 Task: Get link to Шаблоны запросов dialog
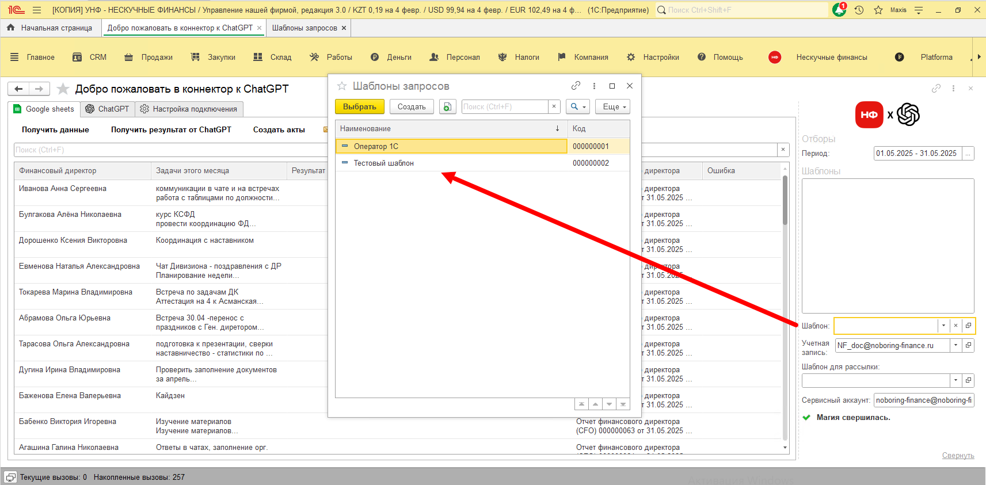click(576, 86)
